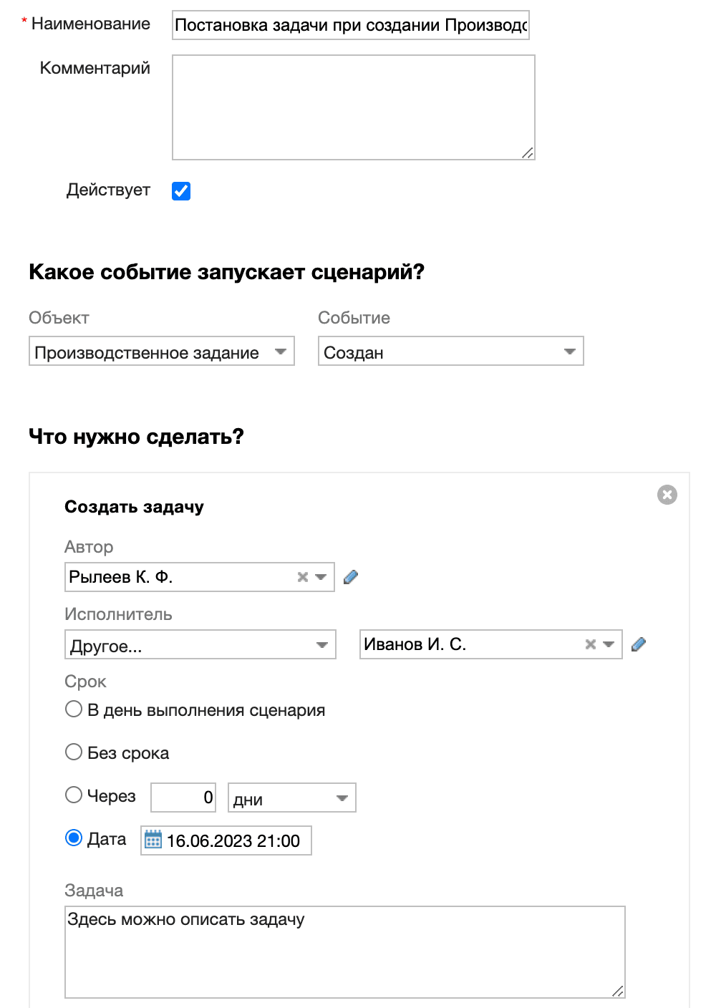Viewport: 716px width, 1008px height.
Task: Click inside the Комментарий text area
Action: pyautogui.click(x=352, y=106)
